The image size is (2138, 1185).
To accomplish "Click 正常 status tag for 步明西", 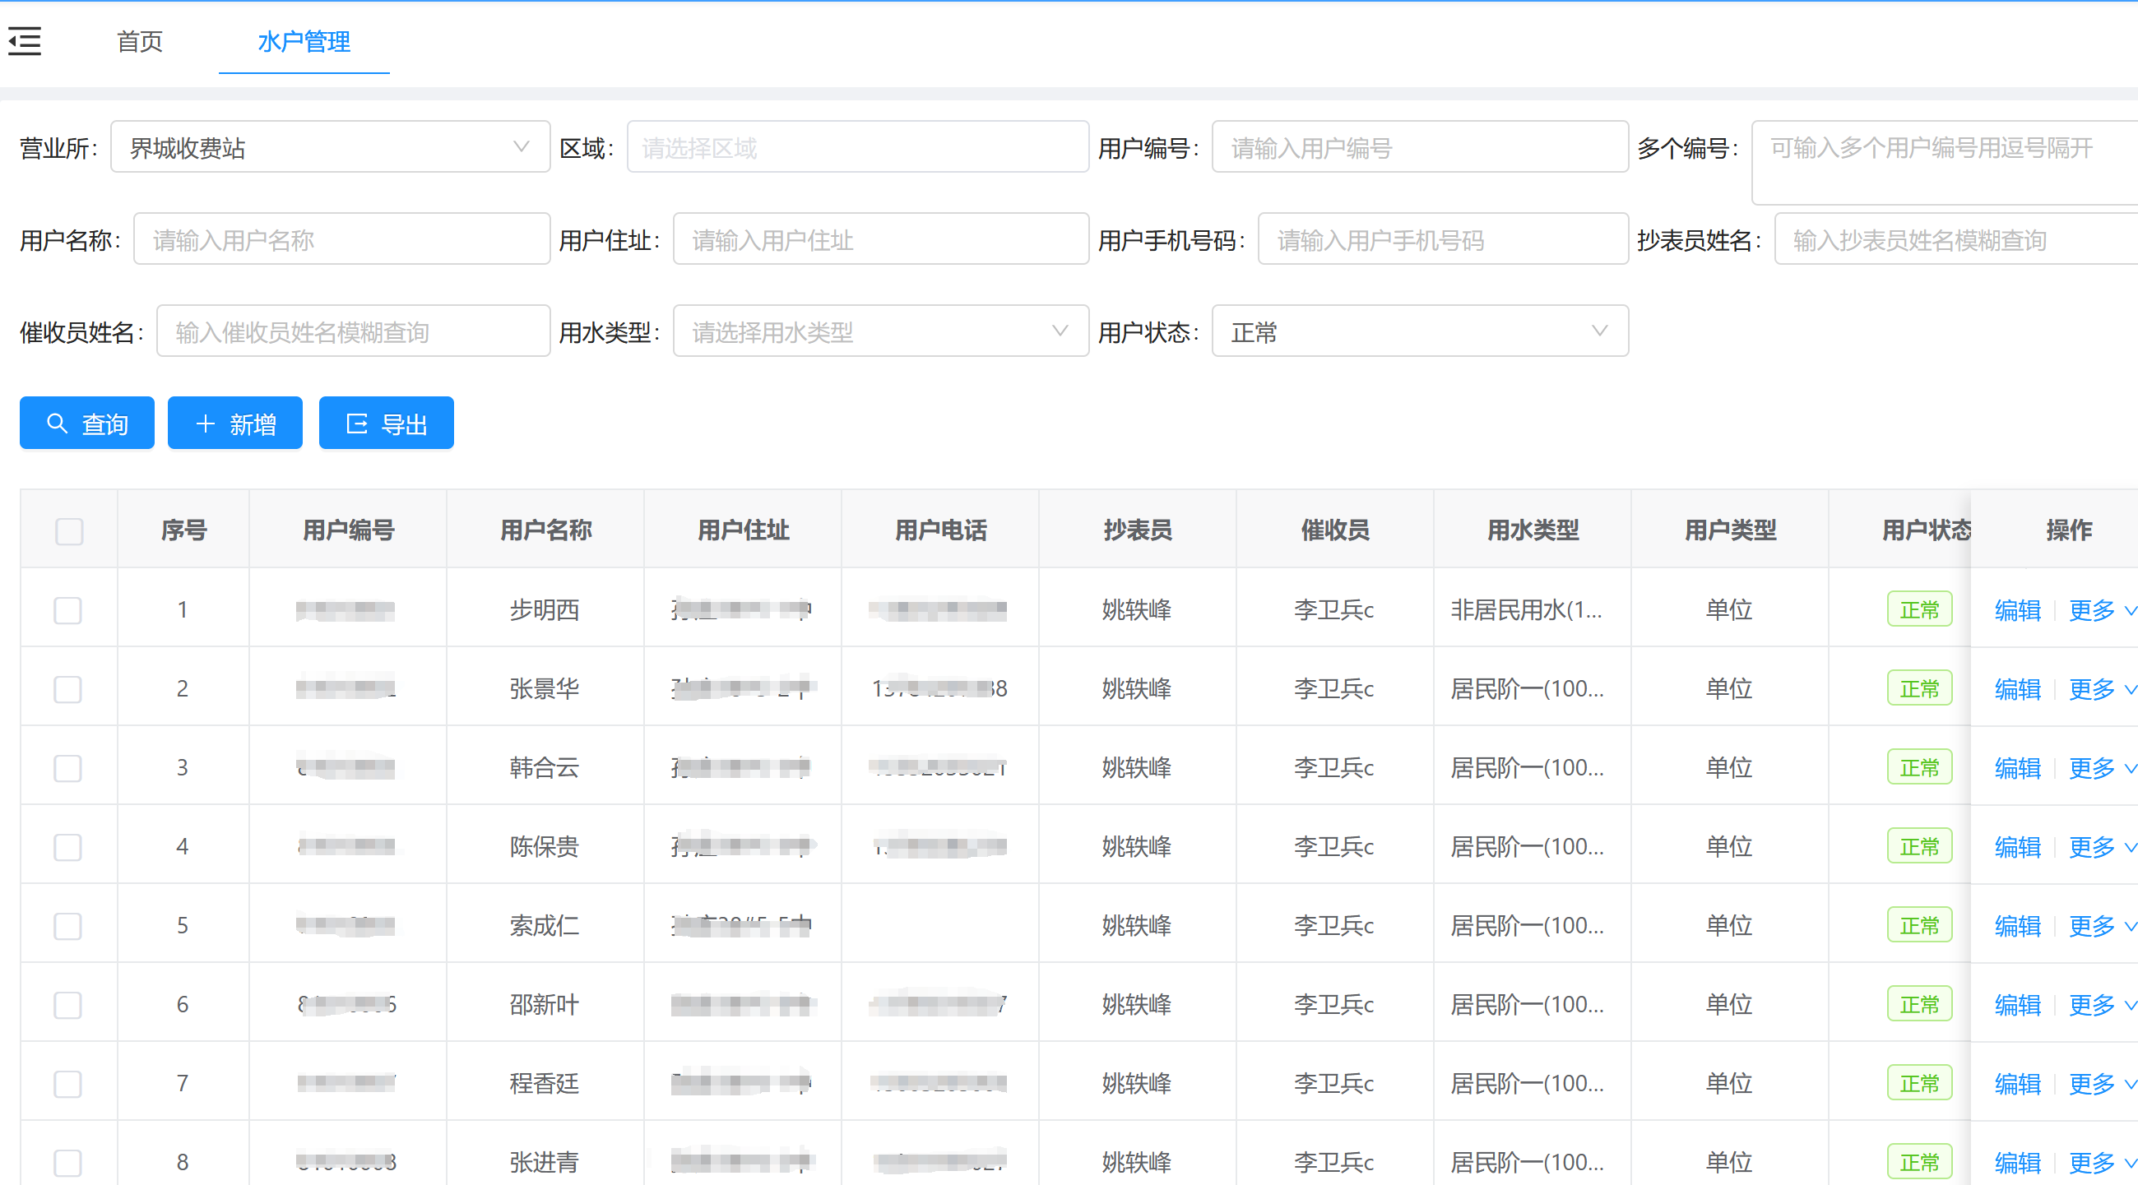I will coord(1919,609).
